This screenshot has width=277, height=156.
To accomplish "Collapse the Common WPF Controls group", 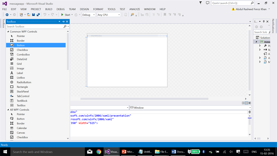I will pyautogui.click(x=8, y=32).
